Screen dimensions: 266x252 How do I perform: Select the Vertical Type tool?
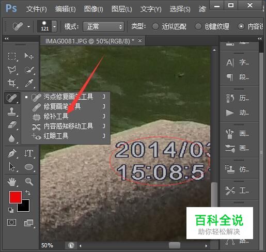click(28, 153)
